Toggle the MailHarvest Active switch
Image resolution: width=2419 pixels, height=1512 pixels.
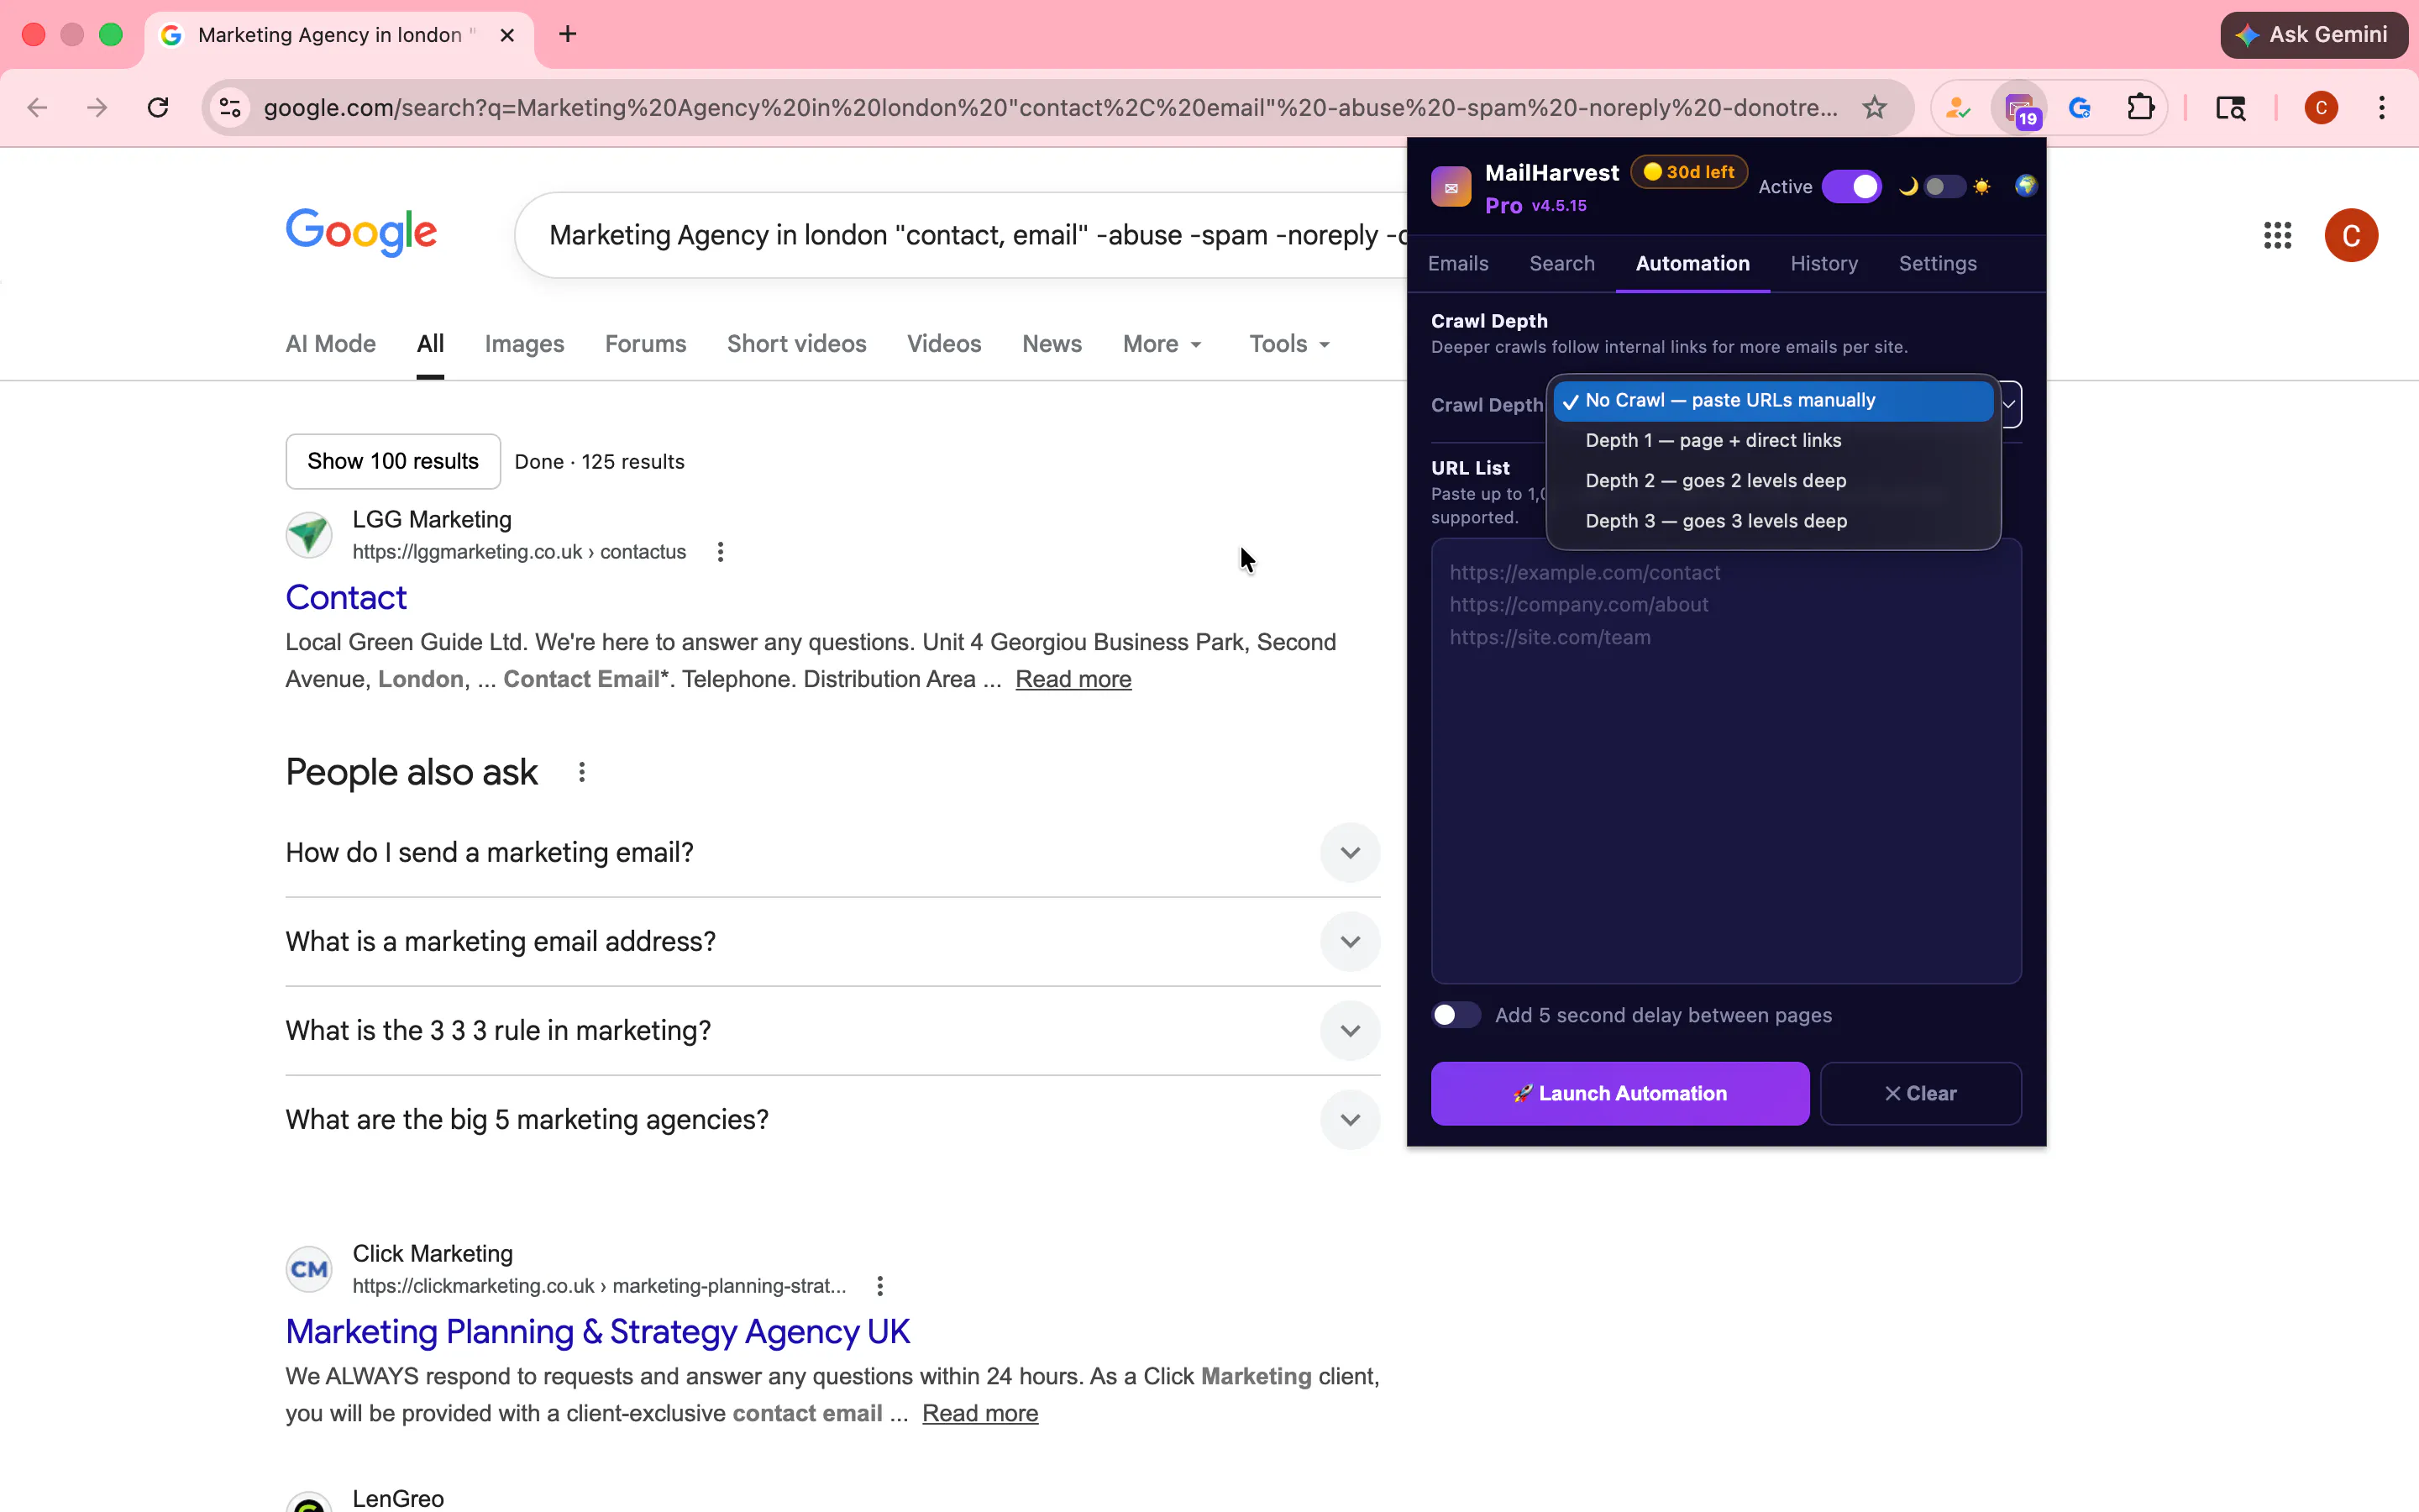[1851, 187]
